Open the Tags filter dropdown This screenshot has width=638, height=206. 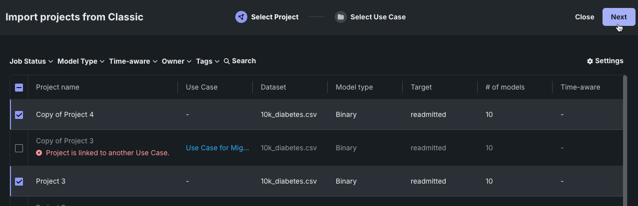tap(207, 61)
